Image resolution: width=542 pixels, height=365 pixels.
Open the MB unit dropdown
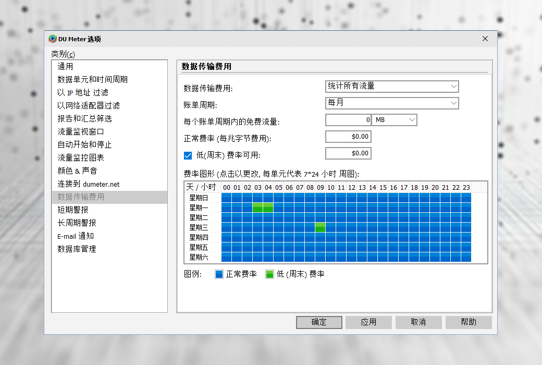(x=395, y=119)
